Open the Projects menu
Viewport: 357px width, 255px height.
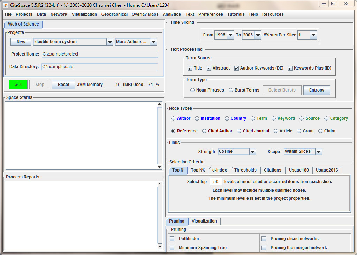(24, 14)
